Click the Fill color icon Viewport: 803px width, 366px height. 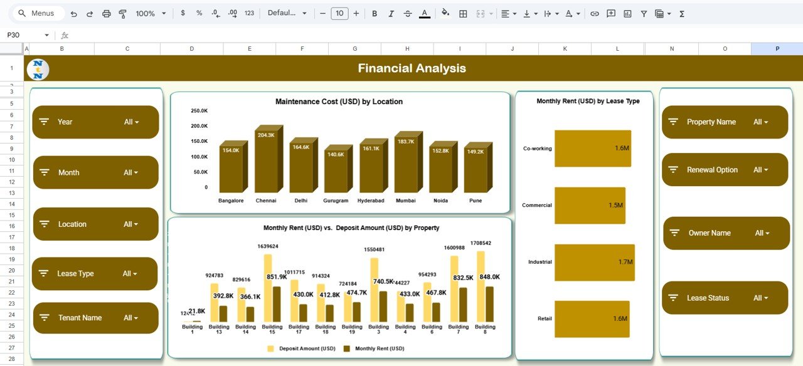(x=445, y=13)
